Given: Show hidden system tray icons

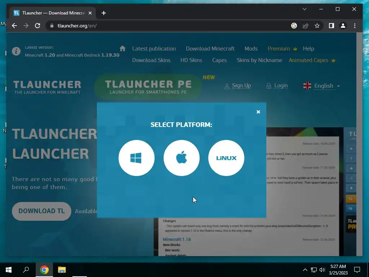Looking at the screenshot, I should click(305, 270).
